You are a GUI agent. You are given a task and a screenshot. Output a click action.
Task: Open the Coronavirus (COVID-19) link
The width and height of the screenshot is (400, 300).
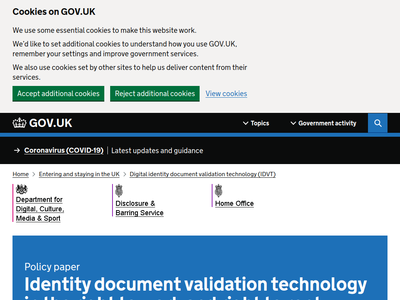point(64,150)
